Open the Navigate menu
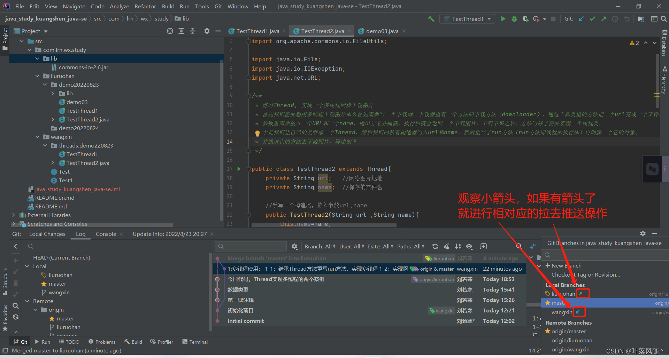 pos(74,6)
